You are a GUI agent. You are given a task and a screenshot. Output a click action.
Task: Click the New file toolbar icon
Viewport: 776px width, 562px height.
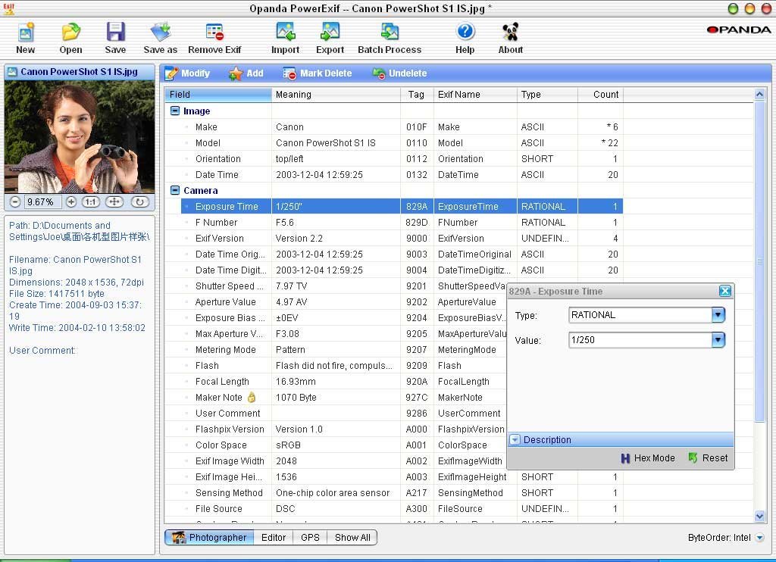click(x=26, y=33)
